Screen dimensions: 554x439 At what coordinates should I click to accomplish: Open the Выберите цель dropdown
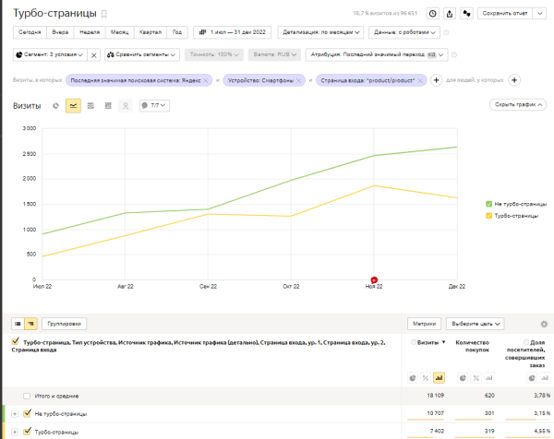tap(476, 325)
